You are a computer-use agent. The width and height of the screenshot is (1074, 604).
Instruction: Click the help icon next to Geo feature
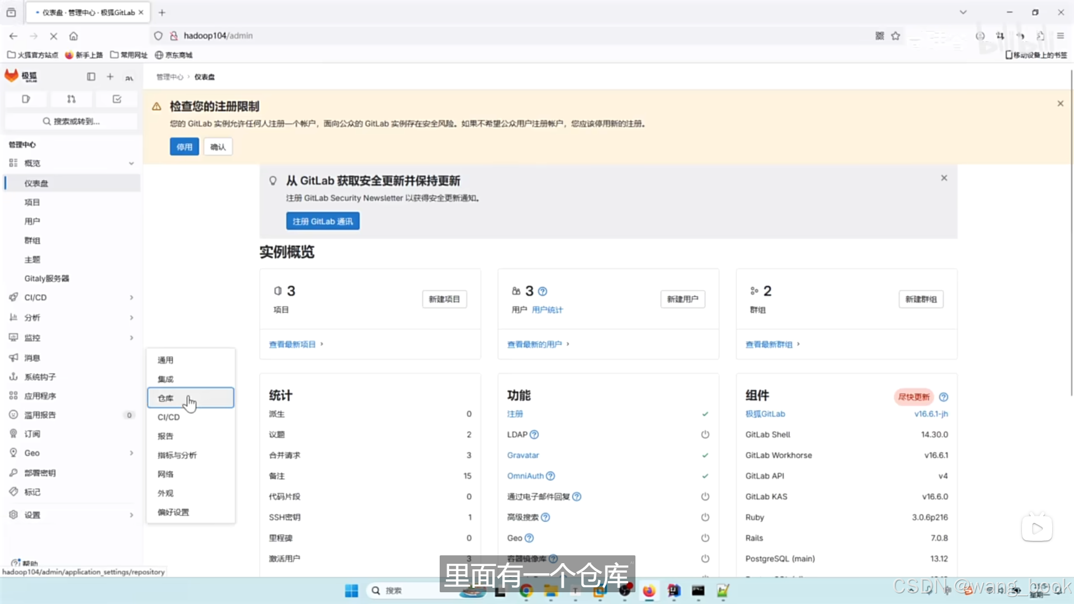coord(529,538)
